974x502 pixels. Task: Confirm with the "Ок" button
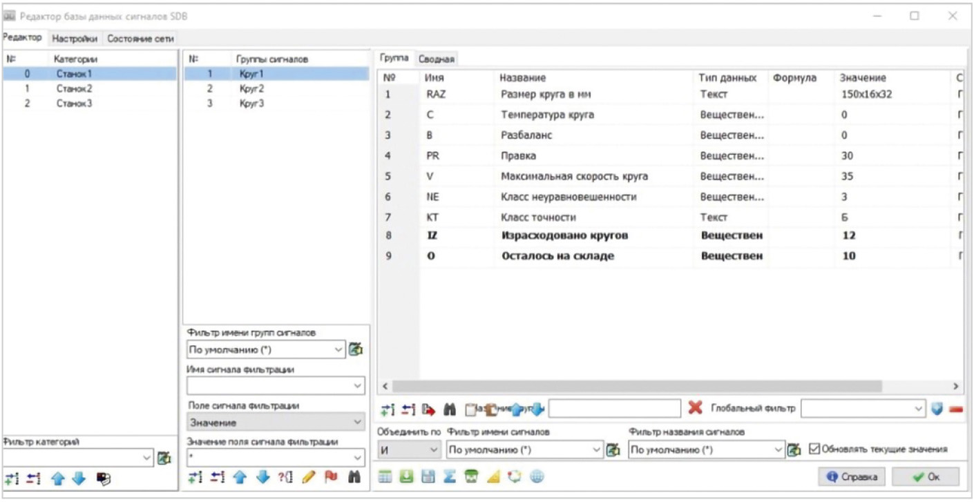[925, 476]
